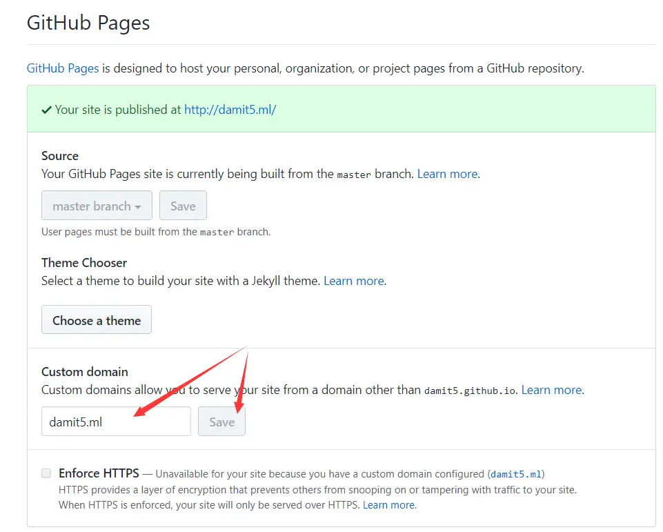Screen dimensions: 663x532
Task: Click Save next to master branch dropdown
Action: point(183,206)
